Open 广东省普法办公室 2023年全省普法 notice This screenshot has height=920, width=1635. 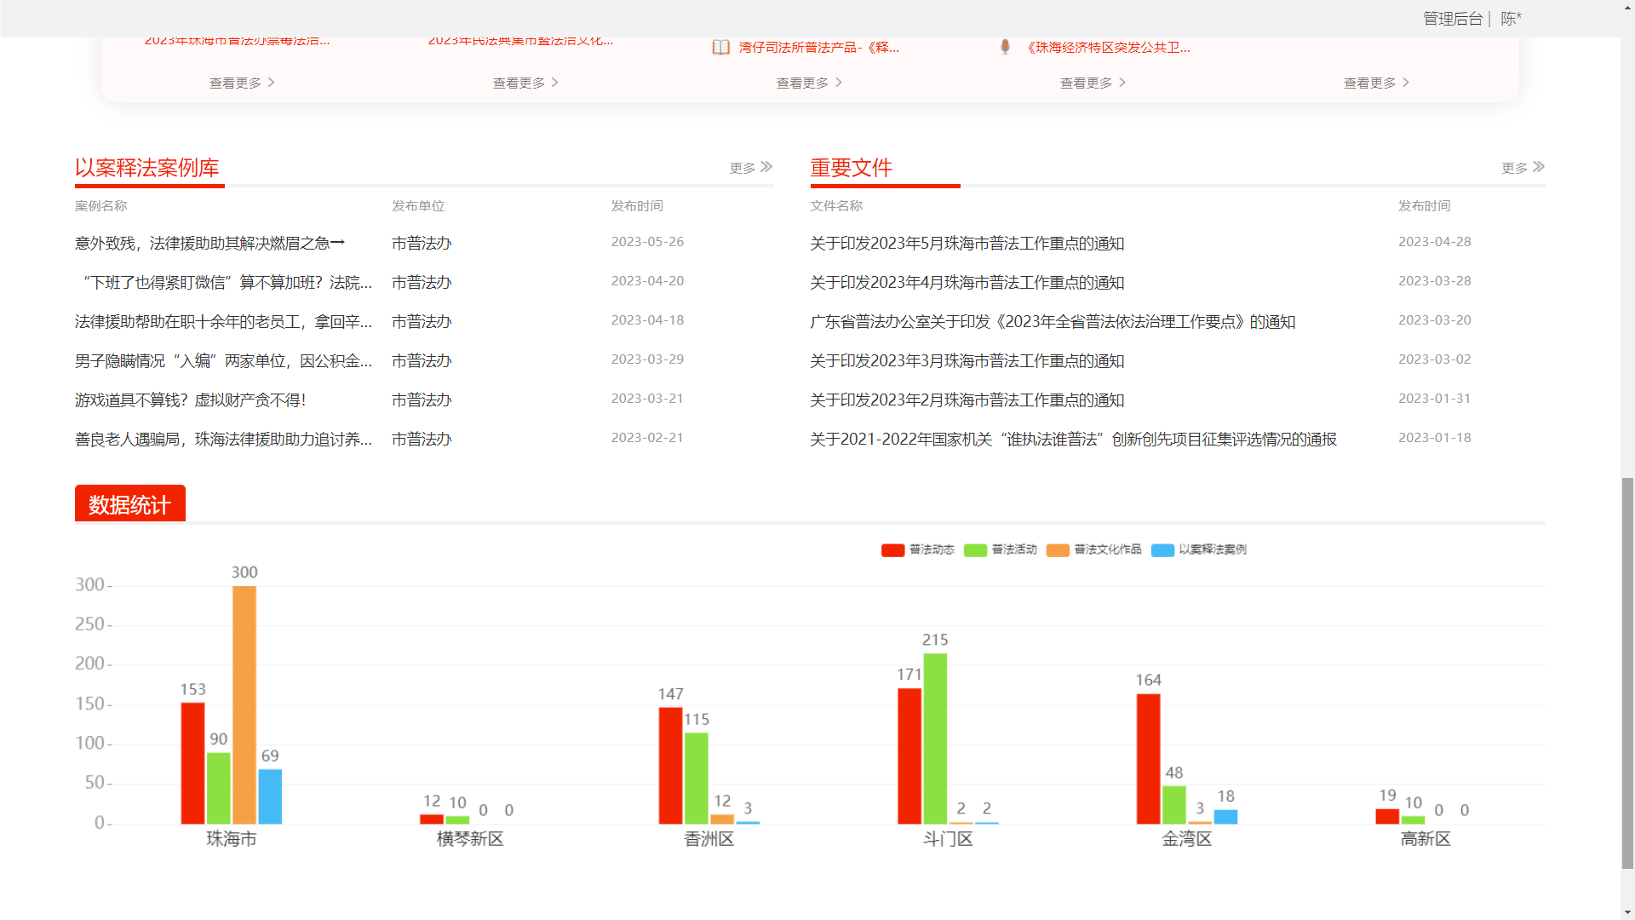coord(1052,322)
